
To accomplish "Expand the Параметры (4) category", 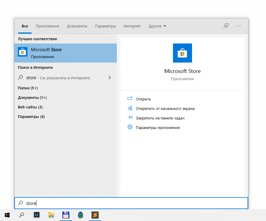I will [31, 116].
